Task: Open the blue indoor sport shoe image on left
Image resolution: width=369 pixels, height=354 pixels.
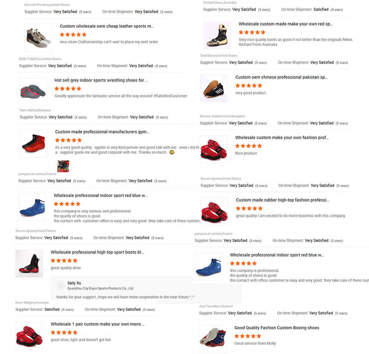Action: click(32, 207)
